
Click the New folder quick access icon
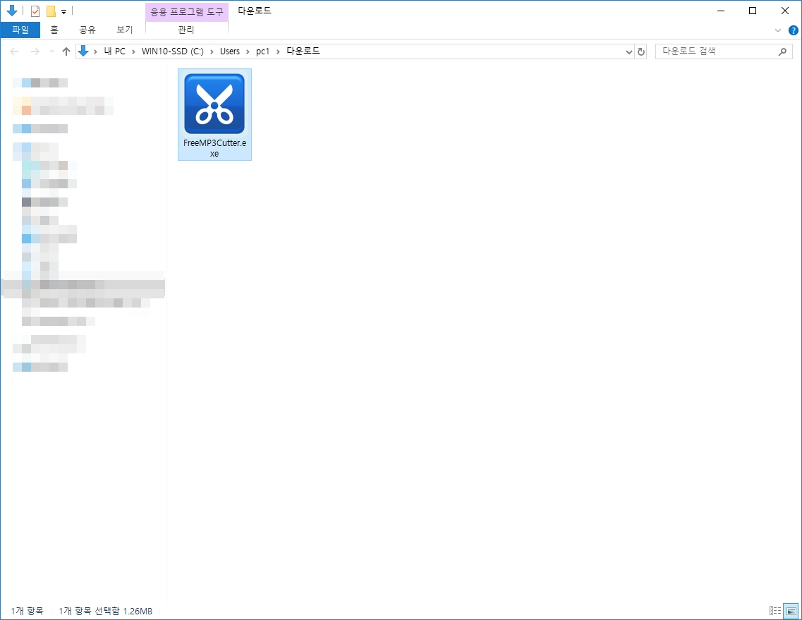51,11
